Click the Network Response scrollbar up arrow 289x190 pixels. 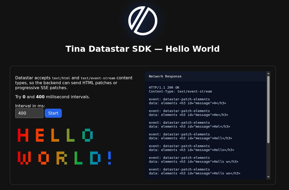click(268, 73)
